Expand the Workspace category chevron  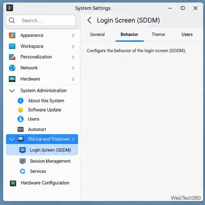(73, 46)
